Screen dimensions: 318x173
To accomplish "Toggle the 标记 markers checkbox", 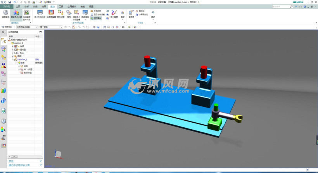I will pyautogui.click(x=16, y=53).
